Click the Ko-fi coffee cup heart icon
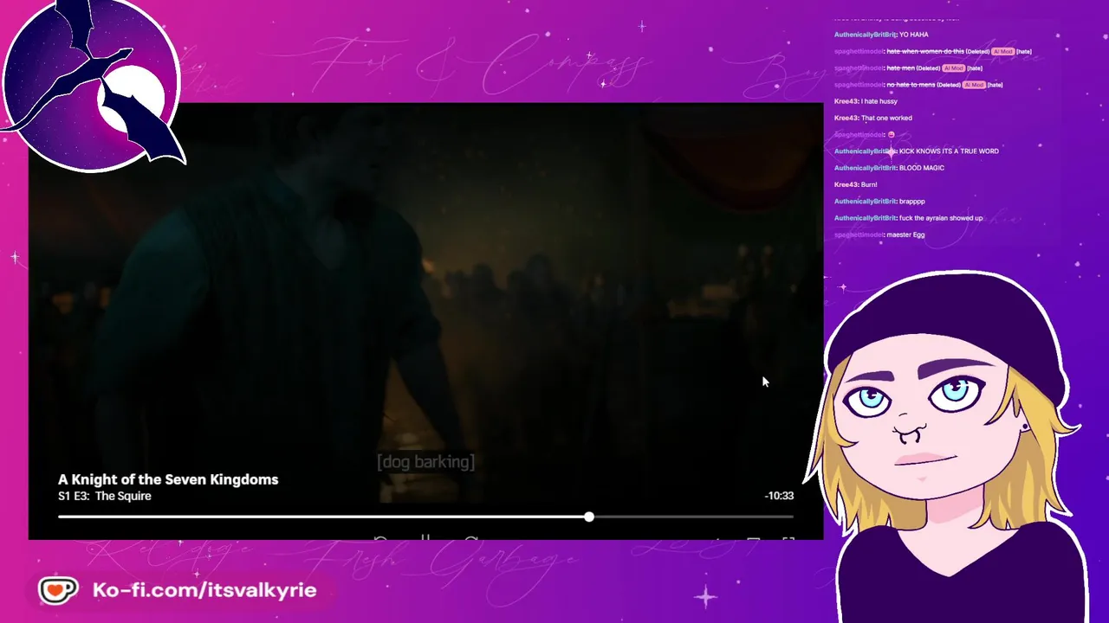Screen dimensions: 1109x623 point(58,591)
